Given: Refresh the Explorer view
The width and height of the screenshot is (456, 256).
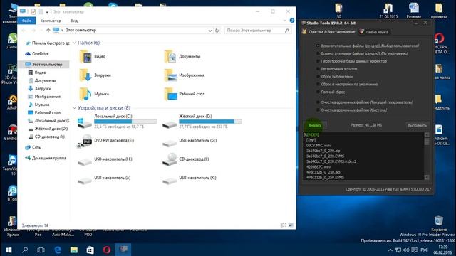Looking at the screenshot, I should pos(217,31).
